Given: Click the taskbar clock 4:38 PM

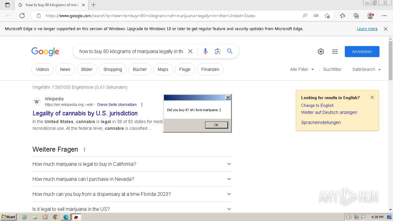Looking at the screenshot, I should [377, 217].
